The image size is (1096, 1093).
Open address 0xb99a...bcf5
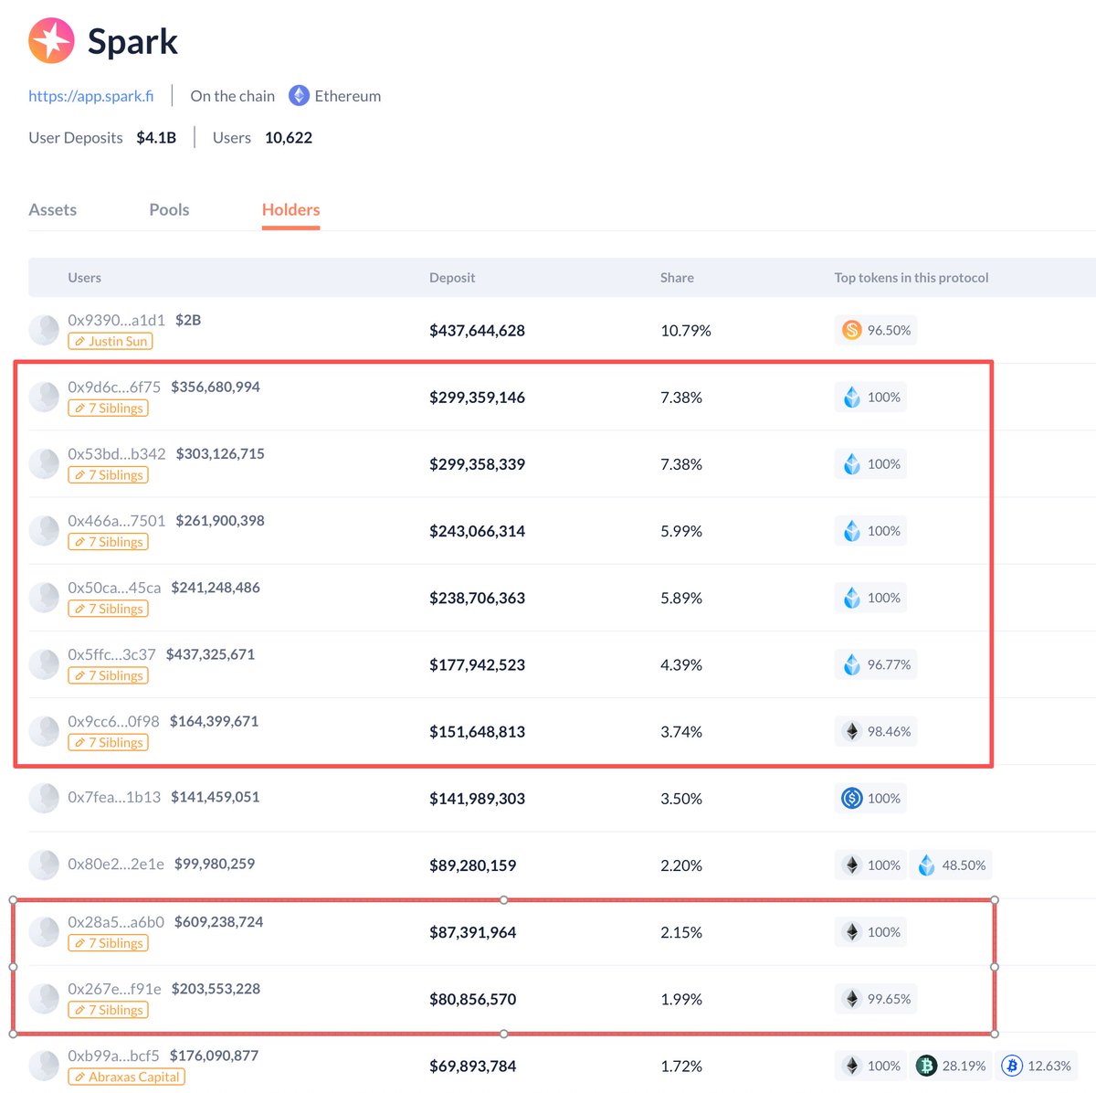113,1055
